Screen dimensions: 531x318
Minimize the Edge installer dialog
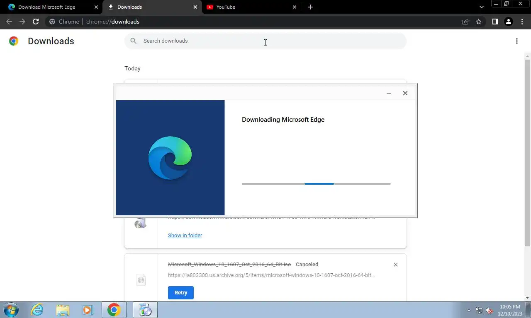[x=389, y=93]
